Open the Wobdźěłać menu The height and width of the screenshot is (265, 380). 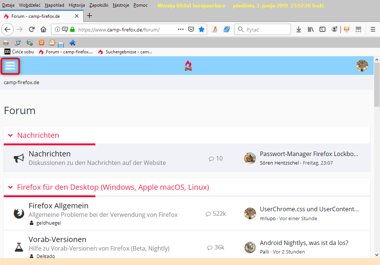point(30,5)
